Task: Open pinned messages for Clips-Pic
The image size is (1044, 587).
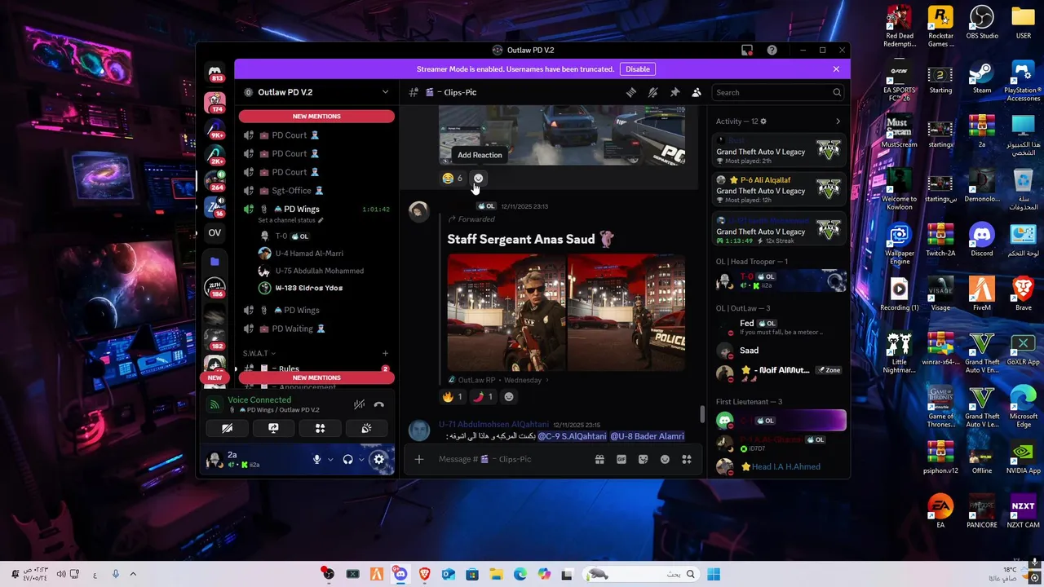Action: pos(675,92)
